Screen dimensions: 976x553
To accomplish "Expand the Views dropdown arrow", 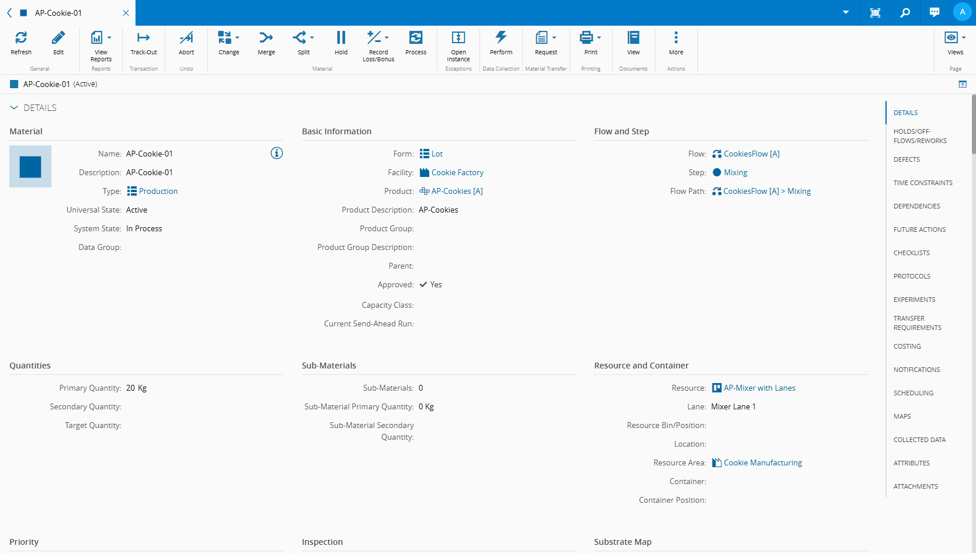I will (x=964, y=38).
